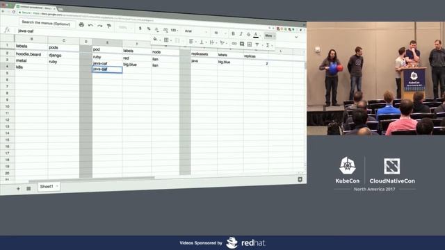Click the 'replicas' header cell

[256, 56]
